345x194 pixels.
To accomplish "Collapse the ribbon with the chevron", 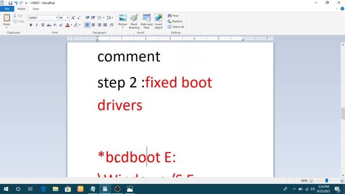I will (x=337, y=9).
